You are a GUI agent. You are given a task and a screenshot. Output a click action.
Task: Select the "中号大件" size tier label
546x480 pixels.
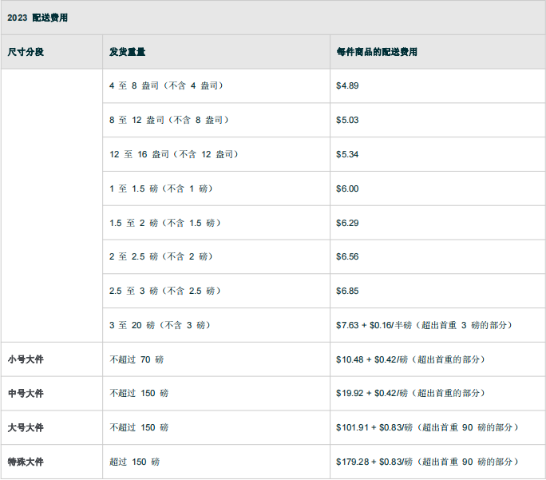(26, 394)
